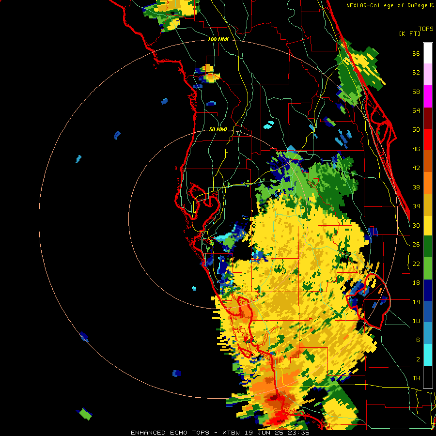This screenshot has width=436, height=436.
Task: Click the dark orange legend swatch near 42
Action: [428, 161]
